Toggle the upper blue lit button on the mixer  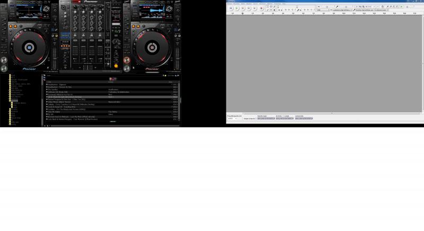click(x=65, y=34)
